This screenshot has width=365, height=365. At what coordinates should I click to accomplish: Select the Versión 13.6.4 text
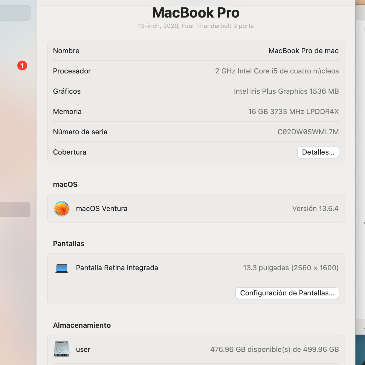coord(315,209)
